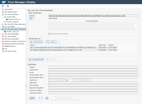Click the Issuer input field

click(x=93, y=72)
